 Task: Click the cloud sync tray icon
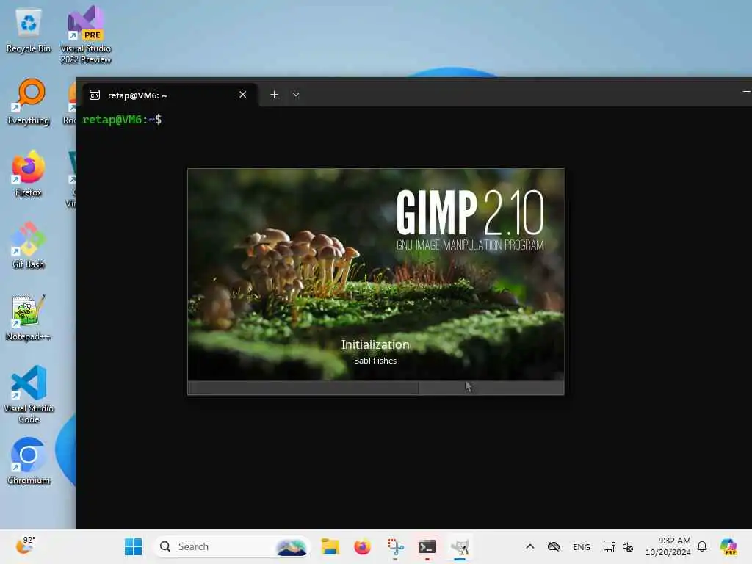click(554, 546)
